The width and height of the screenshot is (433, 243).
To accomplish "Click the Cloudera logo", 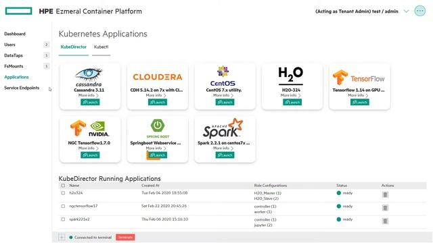I will [x=158, y=77].
